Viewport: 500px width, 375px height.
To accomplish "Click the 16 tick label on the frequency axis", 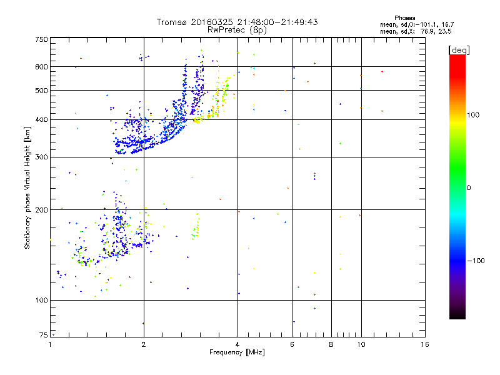I will click(425, 344).
